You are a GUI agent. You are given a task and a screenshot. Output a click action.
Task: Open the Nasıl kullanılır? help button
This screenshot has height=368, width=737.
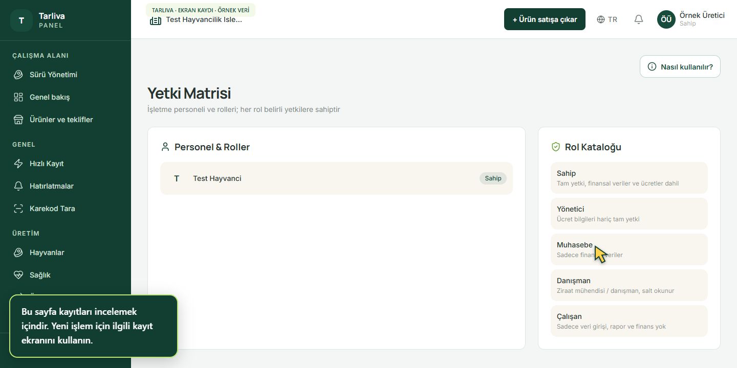(x=680, y=66)
